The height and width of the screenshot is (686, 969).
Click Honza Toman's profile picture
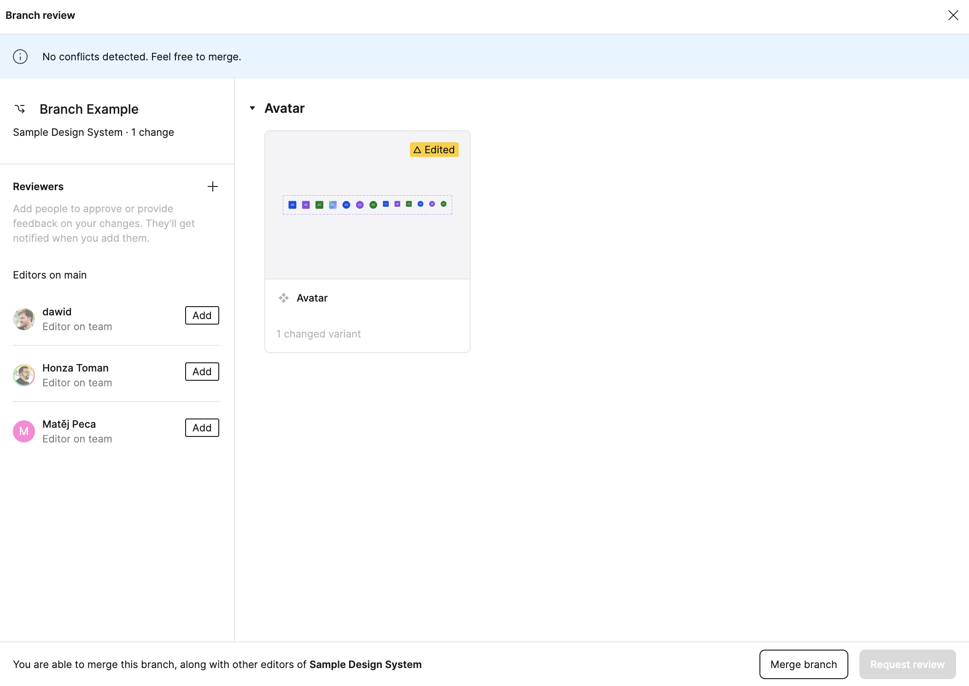24,375
